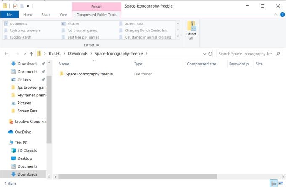Viewport: 286px width, 187px height.
Task: Expand the Extract To destinations gallery
Action: 178,36
